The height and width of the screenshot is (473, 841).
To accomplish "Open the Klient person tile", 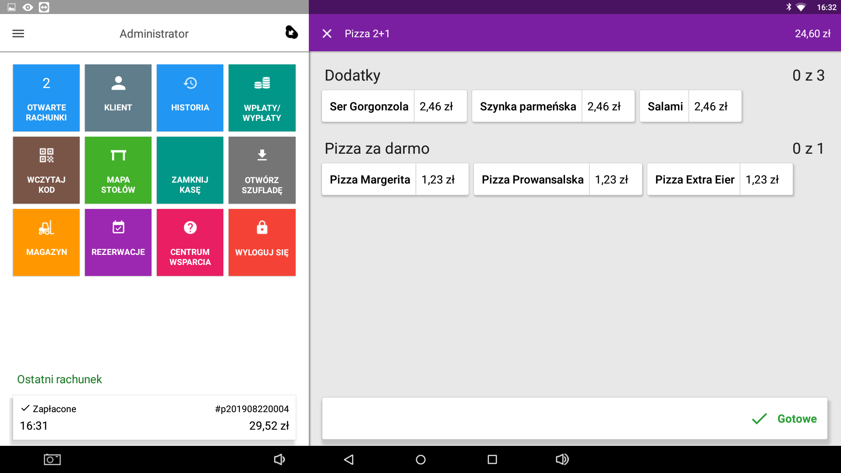I will point(118,98).
